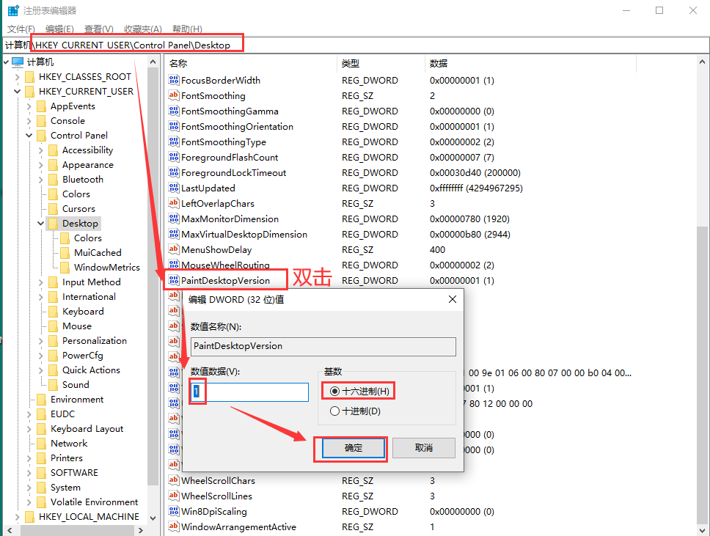This screenshot has height=536, width=710.
Task: Select the International key
Action: tap(89, 296)
